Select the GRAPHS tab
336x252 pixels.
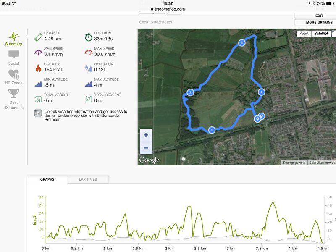point(47,179)
